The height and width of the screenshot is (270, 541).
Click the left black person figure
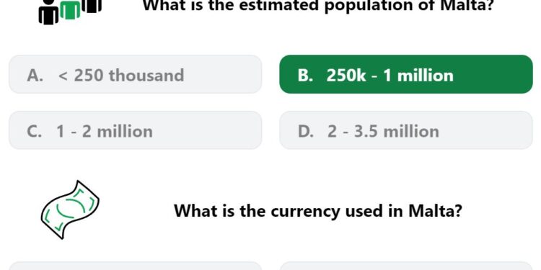coord(48,12)
